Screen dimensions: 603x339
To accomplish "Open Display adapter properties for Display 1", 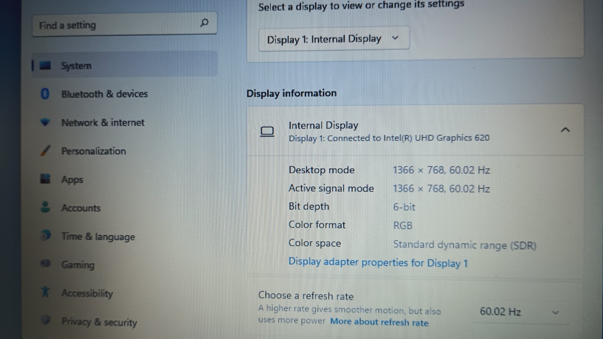I will (378, 262).
